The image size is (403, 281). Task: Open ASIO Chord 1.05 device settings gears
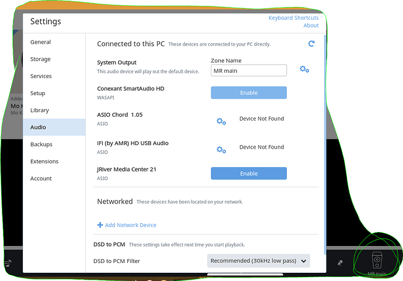coord(221,121)
